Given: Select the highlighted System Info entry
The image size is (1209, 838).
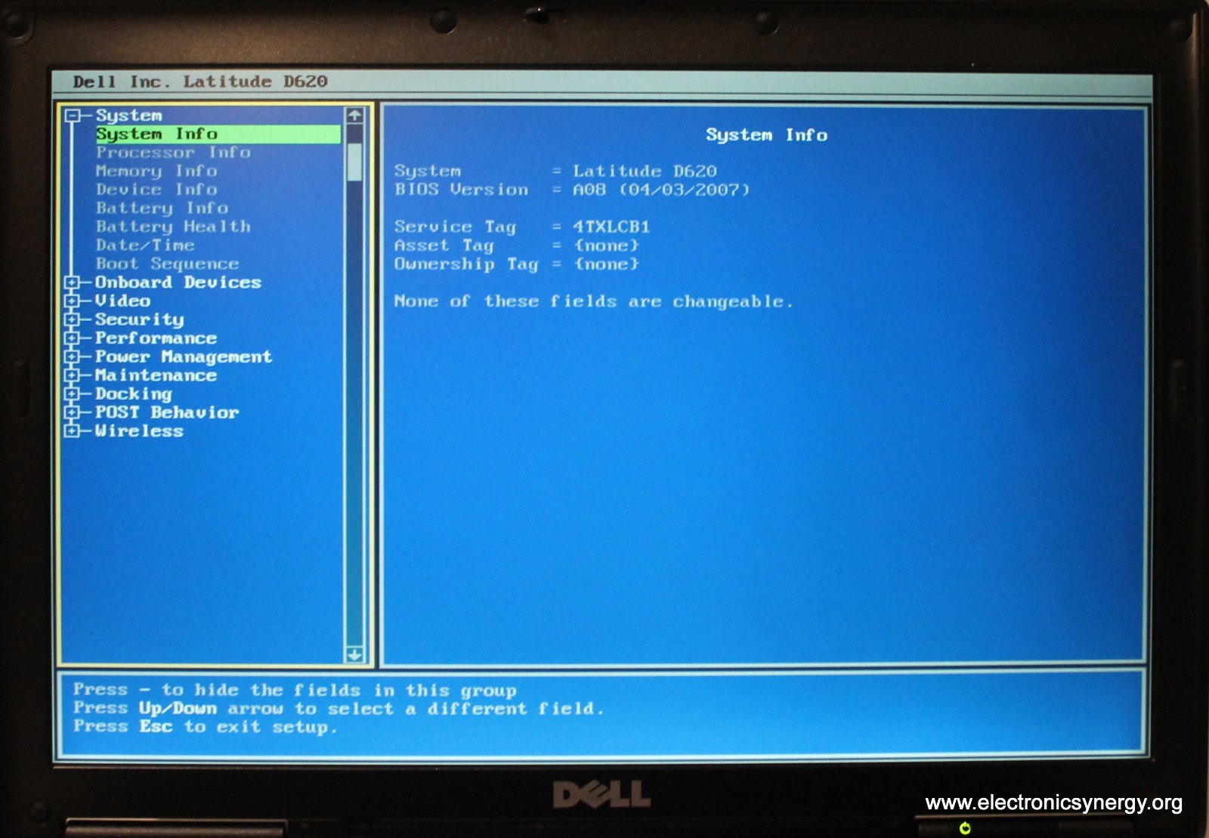Looking at the screenshot, I should tap(218, 135).
